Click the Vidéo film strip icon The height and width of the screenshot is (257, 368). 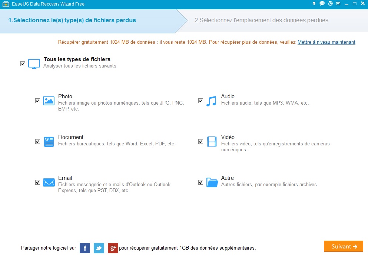point(212,142)
